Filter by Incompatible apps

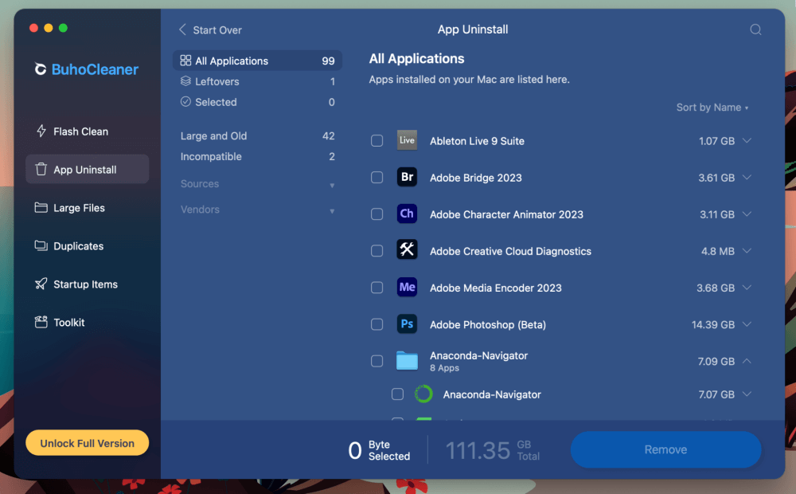pyautogui.click(x=257, y=156)
